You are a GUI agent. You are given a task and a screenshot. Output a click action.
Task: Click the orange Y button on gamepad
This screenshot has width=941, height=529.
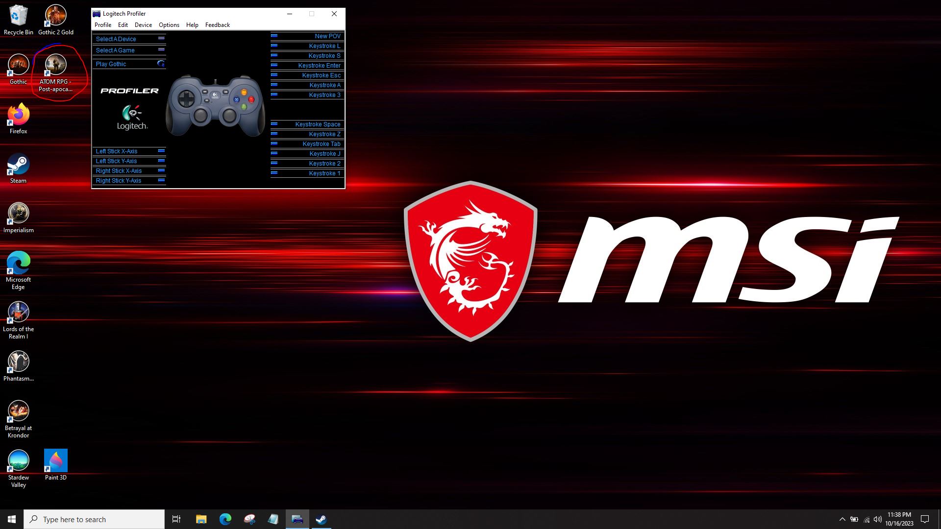[244, 92]
